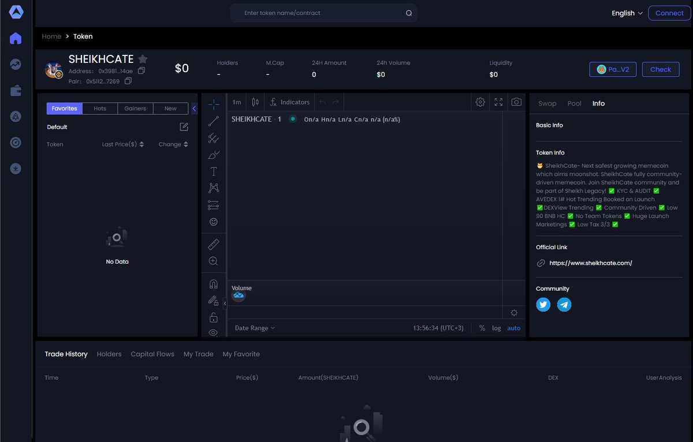Switch to the Pool tab
The height and width of the screenshot is (442, 693).
pyautogui.click(x=574, y=103)
